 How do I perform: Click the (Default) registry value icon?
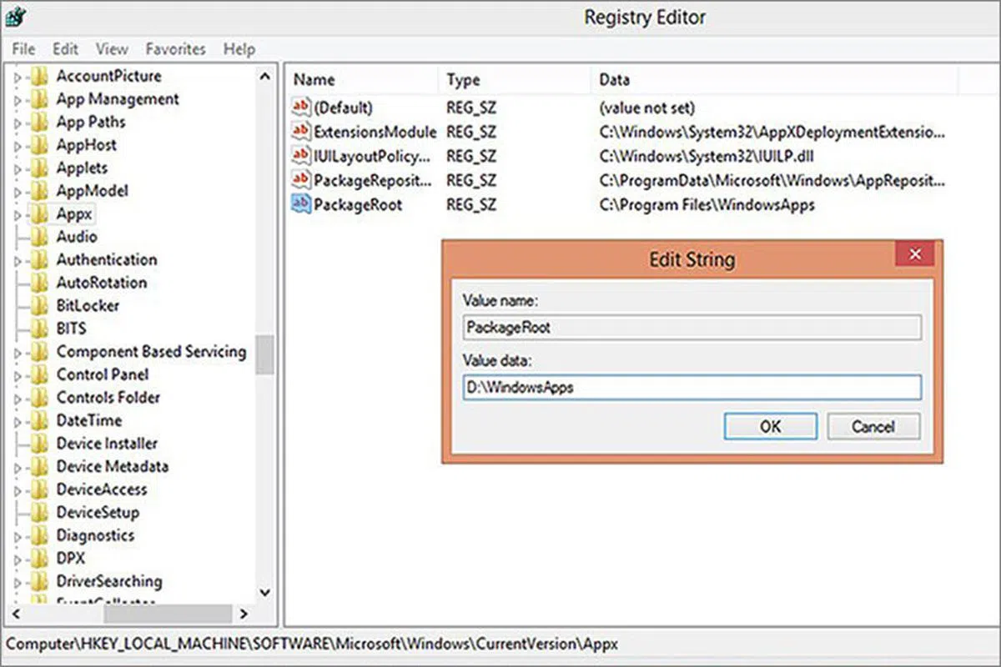[300, 108]
